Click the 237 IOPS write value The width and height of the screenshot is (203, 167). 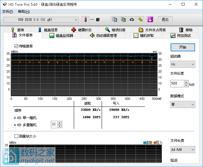121,117
